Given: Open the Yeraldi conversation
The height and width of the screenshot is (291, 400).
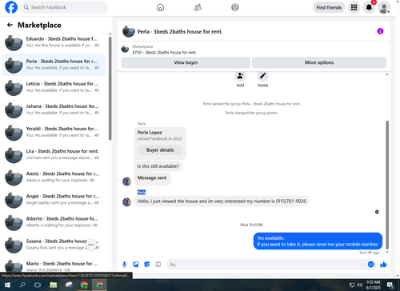Looking at the screenshot, I should pos(54,132).
